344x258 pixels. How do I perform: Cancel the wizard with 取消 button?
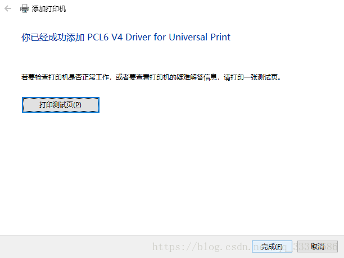[x=318, y=247]
